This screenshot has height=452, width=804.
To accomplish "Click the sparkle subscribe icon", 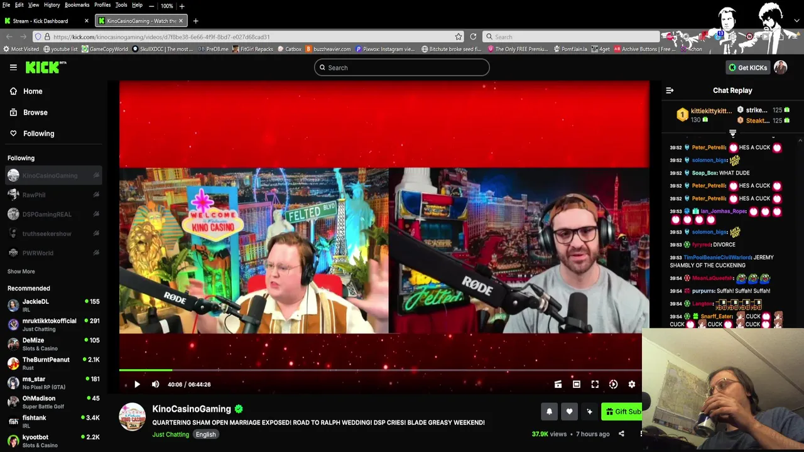I will [x=589, y=411].
